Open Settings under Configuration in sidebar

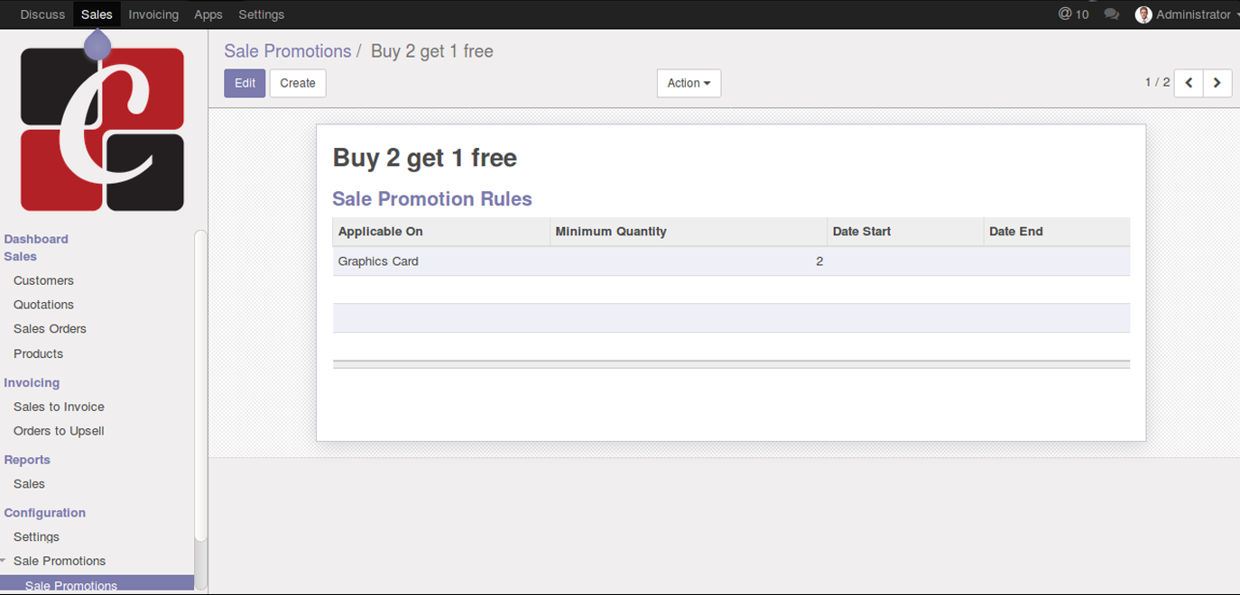[x=36, y=536]
